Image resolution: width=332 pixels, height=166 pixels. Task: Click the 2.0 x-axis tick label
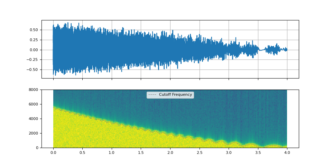coord(170,153)
